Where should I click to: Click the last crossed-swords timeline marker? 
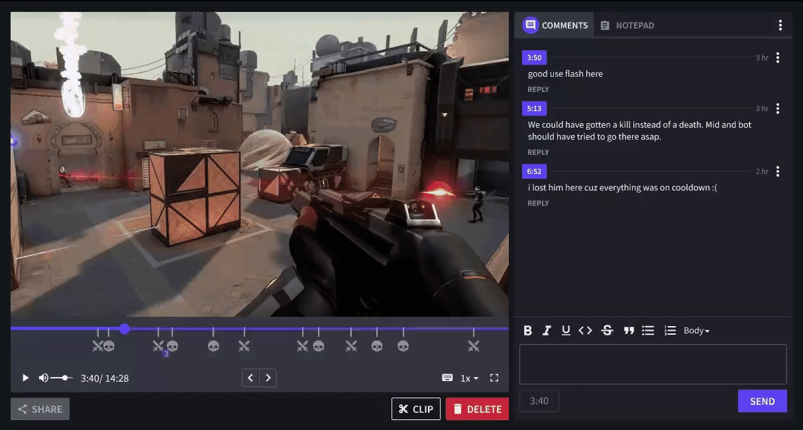473,345
